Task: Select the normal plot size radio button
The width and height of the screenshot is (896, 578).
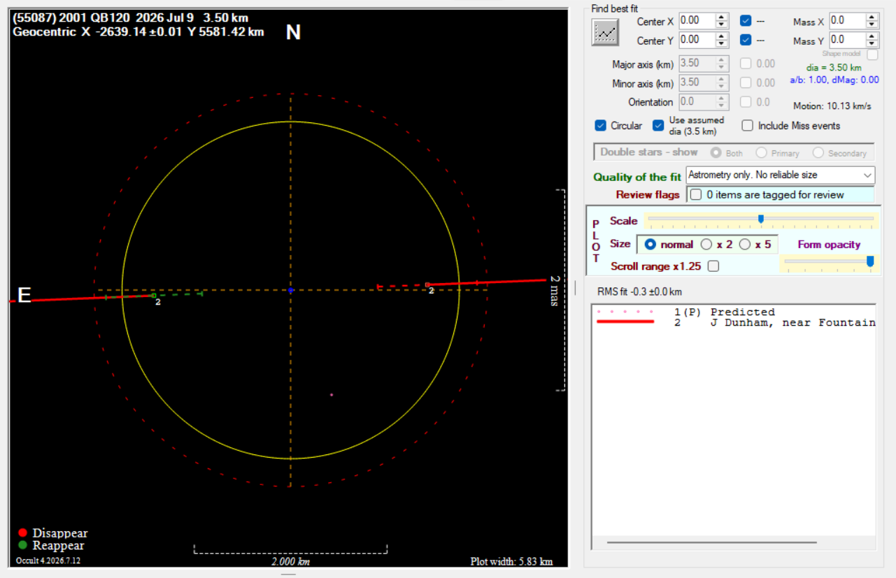Action: pos(650,245)
